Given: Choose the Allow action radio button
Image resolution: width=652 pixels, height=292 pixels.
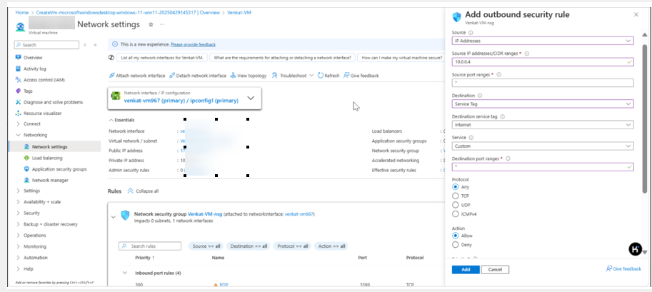Looking at the screenshot, I should (456, 236).
